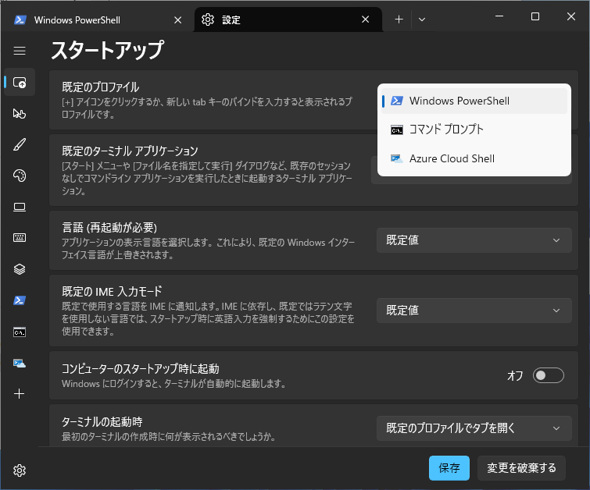Open the ターミナルの起動時 dropdown
Screen dimensions: 590x490
coord(474,428)
